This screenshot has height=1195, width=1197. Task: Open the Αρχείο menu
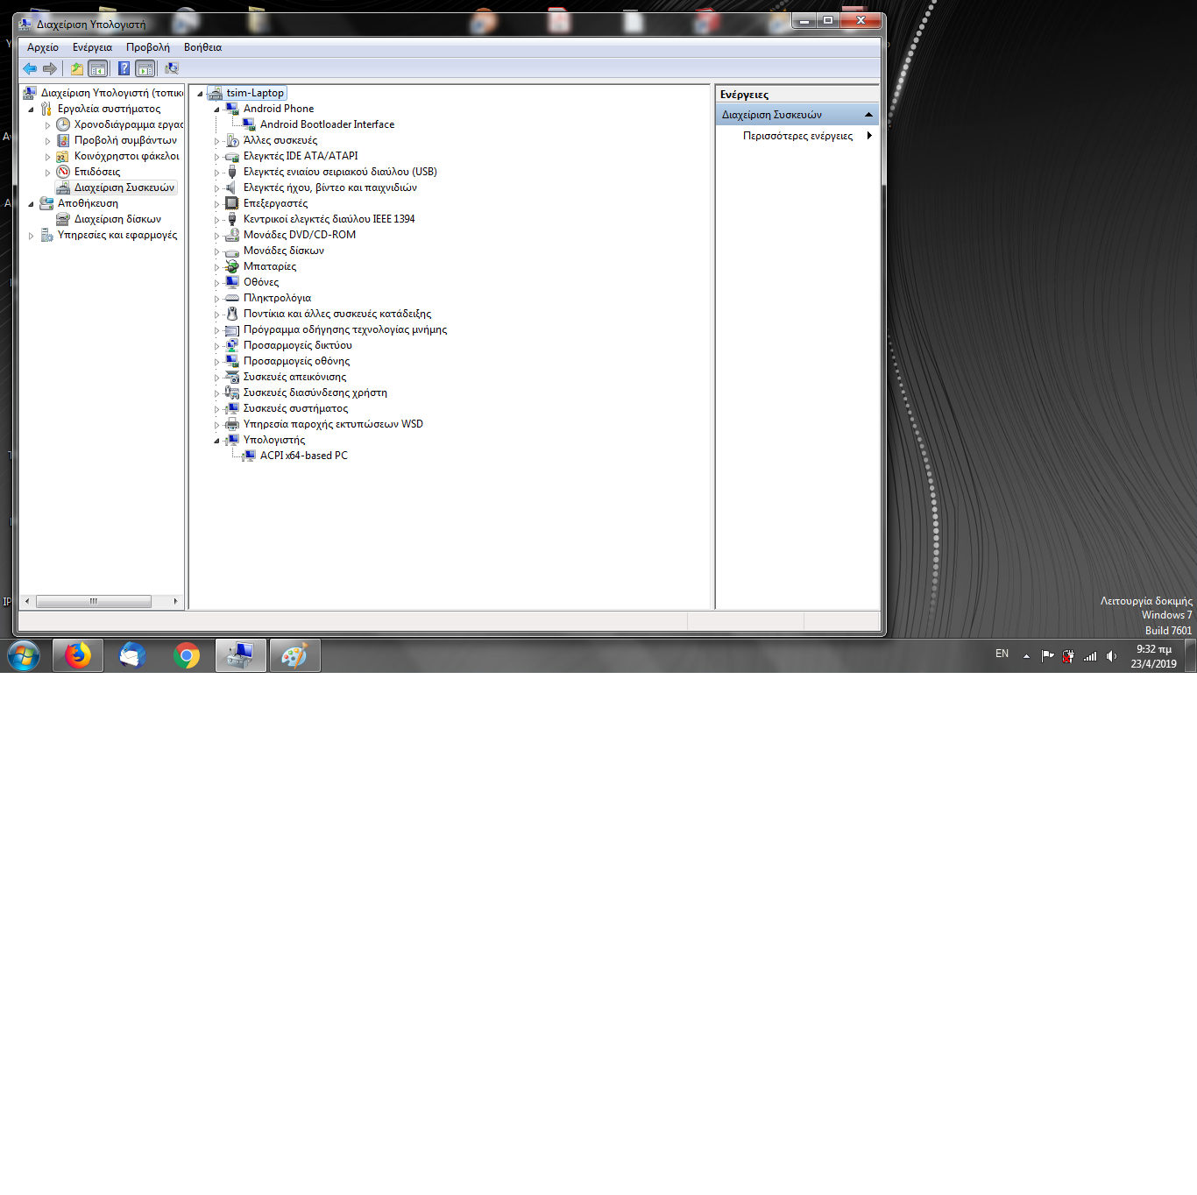(x=42, y=47)
